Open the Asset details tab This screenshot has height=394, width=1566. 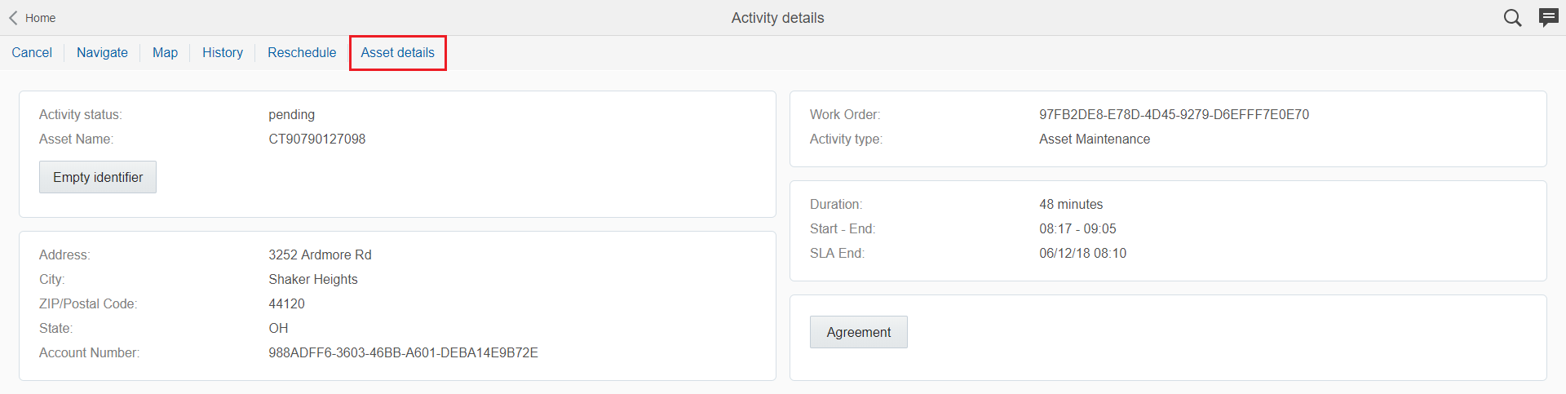point(398,52)
